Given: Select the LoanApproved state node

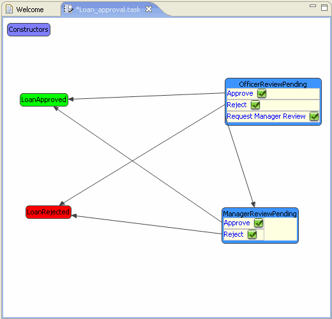Looking at the screenshot, I should (x=44, y=100).
